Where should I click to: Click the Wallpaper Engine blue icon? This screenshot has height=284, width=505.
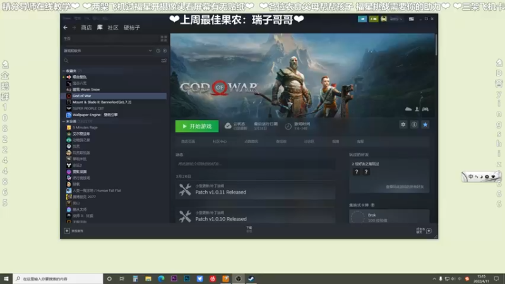[69, 115]
